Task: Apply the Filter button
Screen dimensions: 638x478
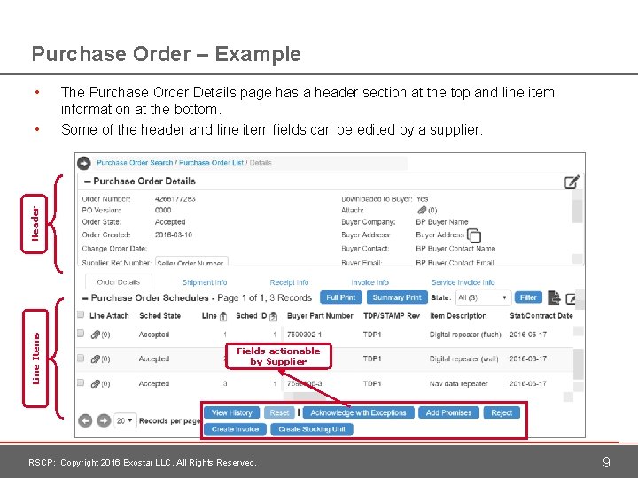Action: 528,297
